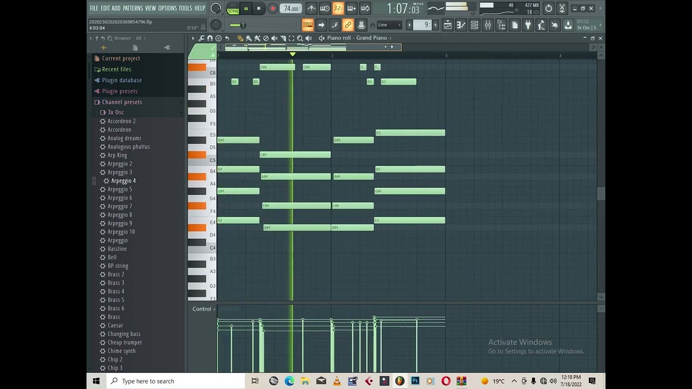
Task: Open the ADD menu
Action: coord(116,8)
